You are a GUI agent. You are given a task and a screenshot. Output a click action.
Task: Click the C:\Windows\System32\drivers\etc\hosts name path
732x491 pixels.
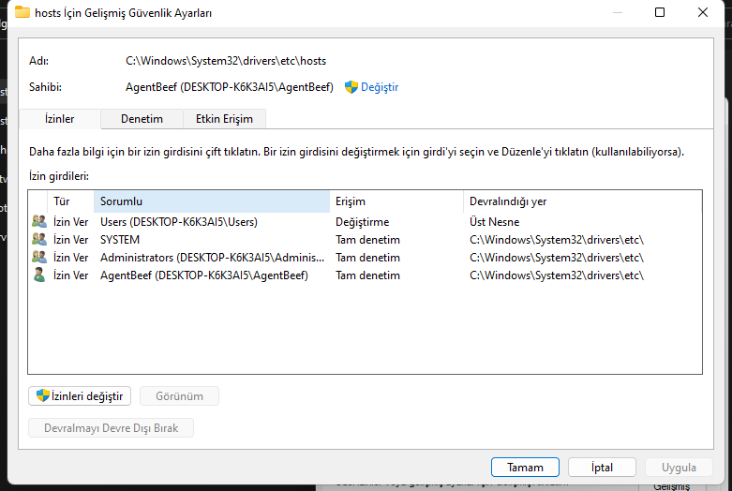click(x=226, y=61)
